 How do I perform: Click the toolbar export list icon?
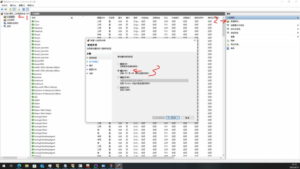[x=19, y=9]
